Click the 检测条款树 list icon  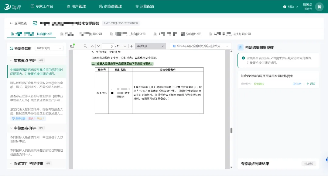click(x=11, y=48)
